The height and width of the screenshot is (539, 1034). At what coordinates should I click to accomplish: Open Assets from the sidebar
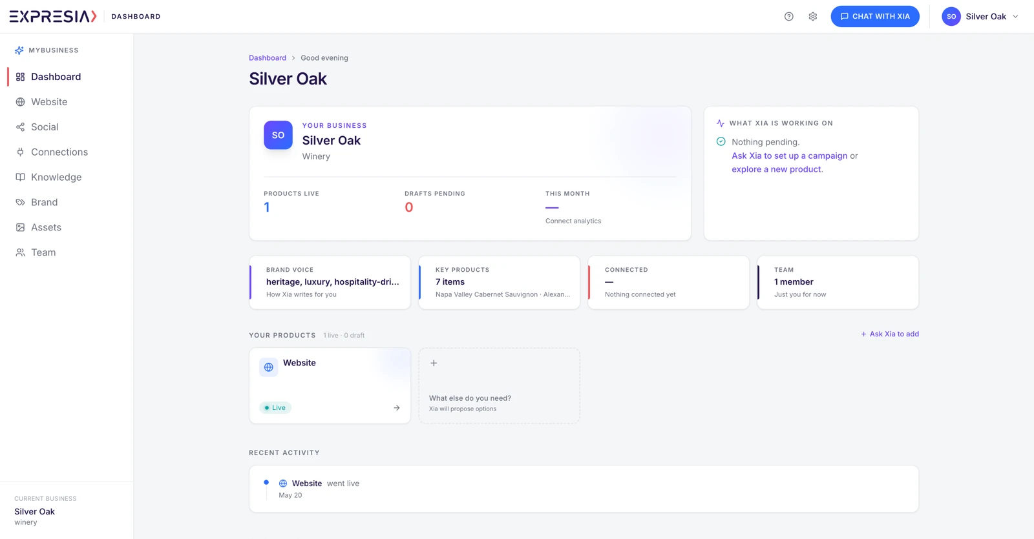[x=67, y=228]
